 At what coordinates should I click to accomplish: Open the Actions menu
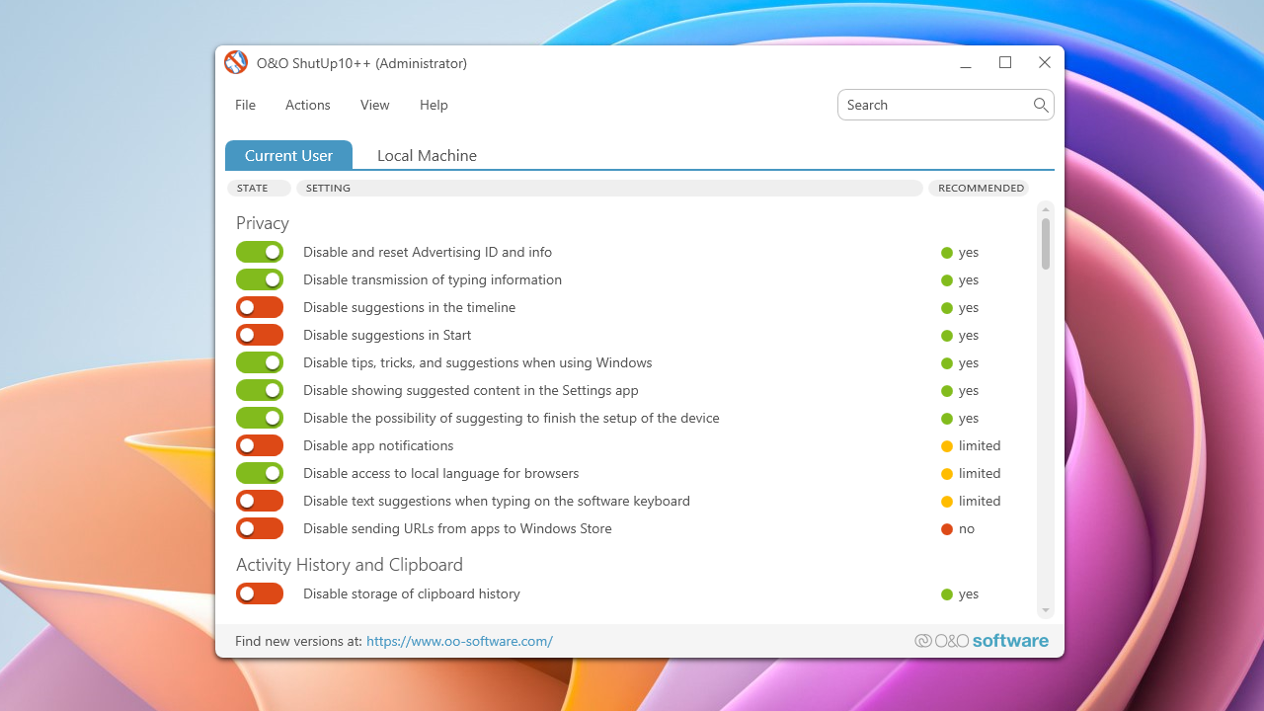pyautogui.click(x=307, y=105)
